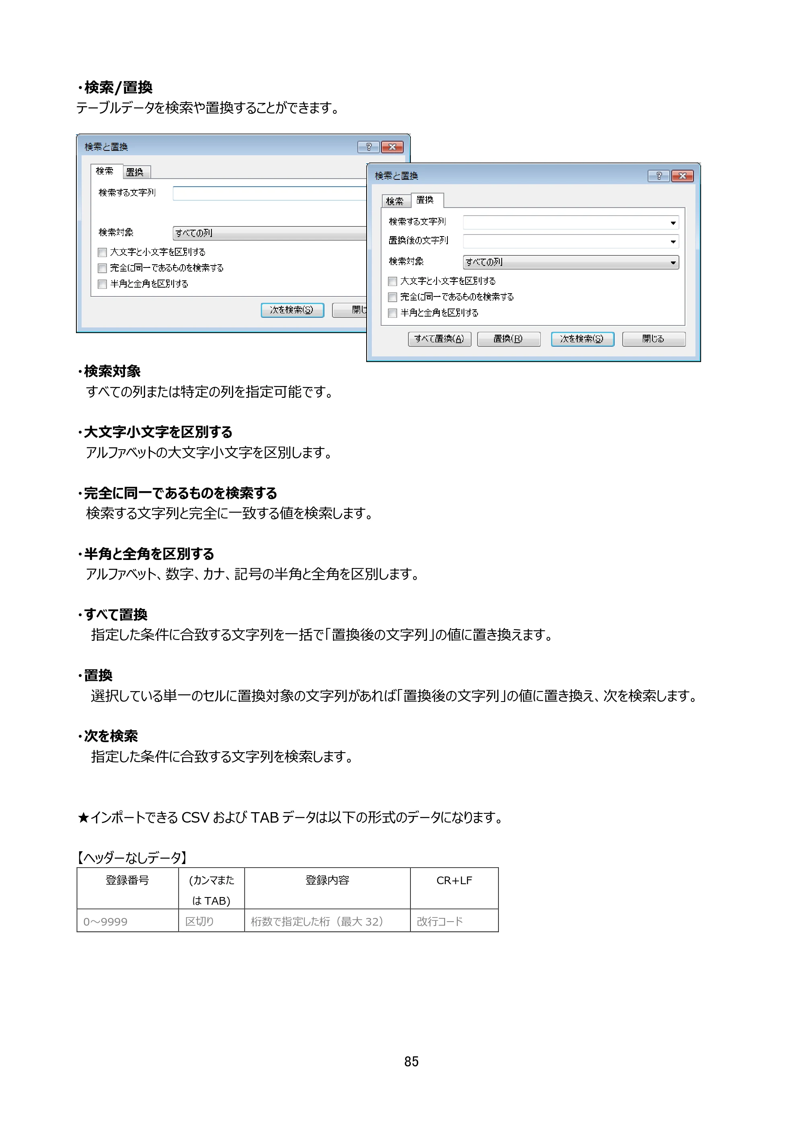
Task: Focus 検索する文字列 field in front dialog
Action: tap(571, 223)
